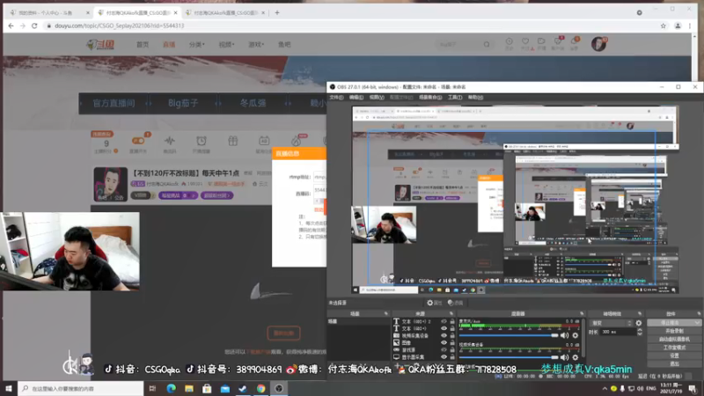Expand the 分类 dropdown in Douyu nav
Image resolution: width=704 pixels, height=396 pixels.
(196, 45)
